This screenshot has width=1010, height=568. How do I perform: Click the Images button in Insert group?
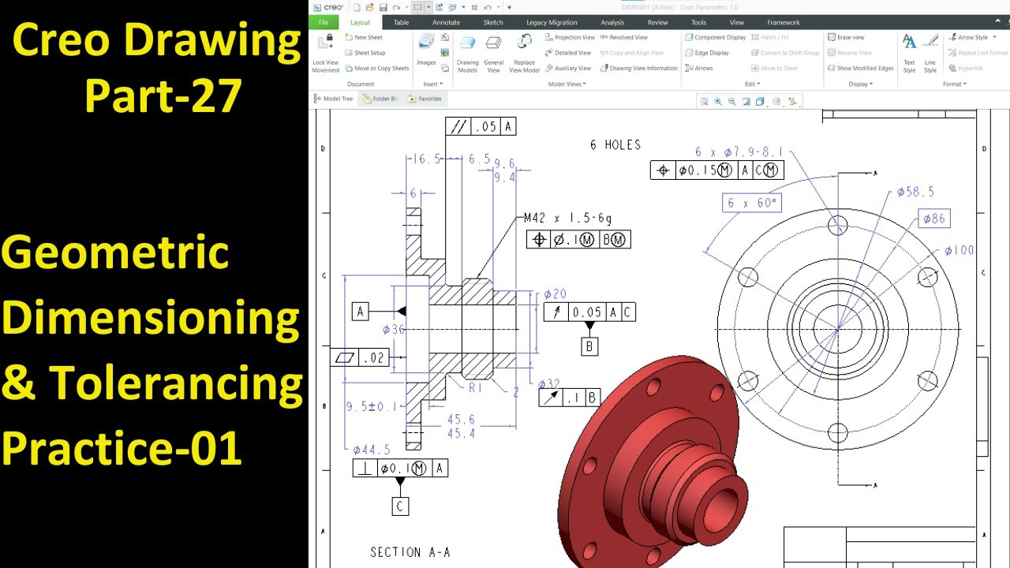426,50
